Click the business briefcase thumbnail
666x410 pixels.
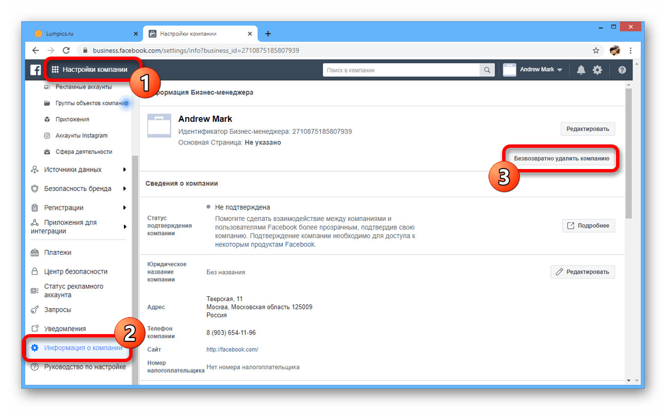tap(159, 126)
